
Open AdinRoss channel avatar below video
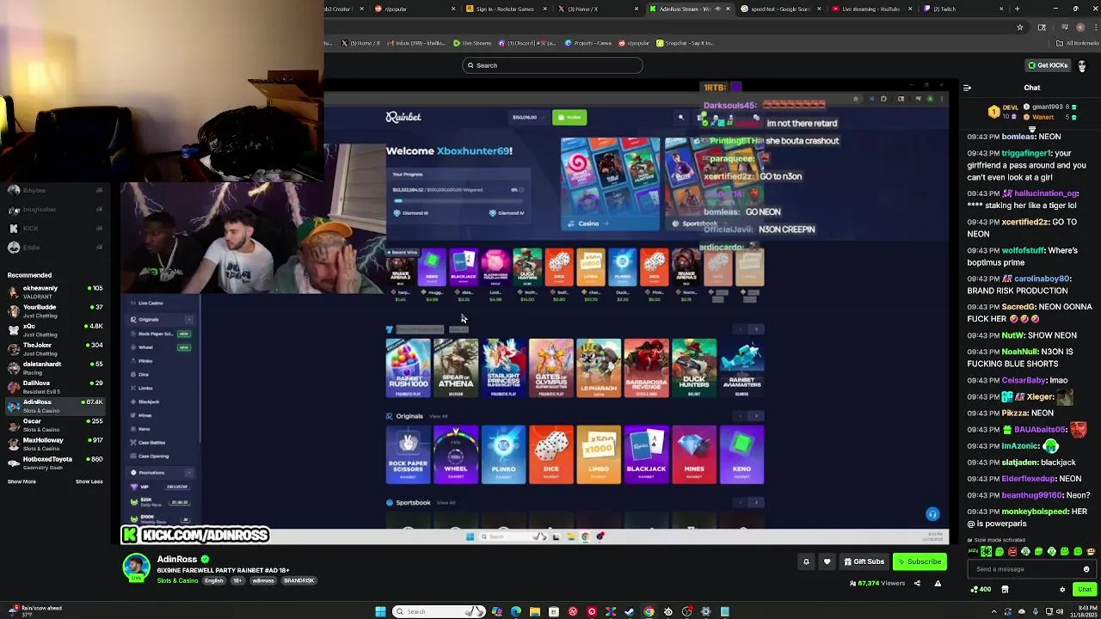[x=136, y=568]
